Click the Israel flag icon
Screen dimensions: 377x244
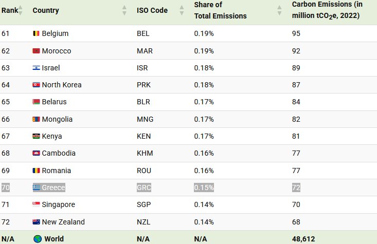pos(36,68)
